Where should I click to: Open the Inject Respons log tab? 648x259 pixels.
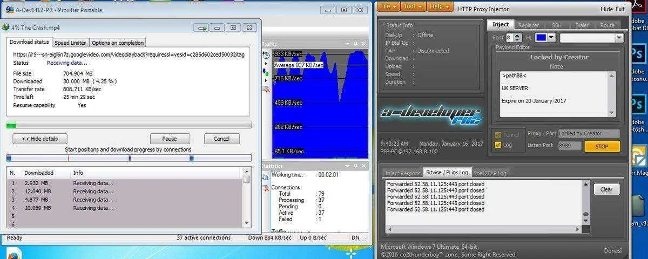(402, 173)
